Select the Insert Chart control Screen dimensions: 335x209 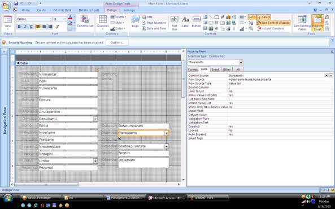pos(228,17)
